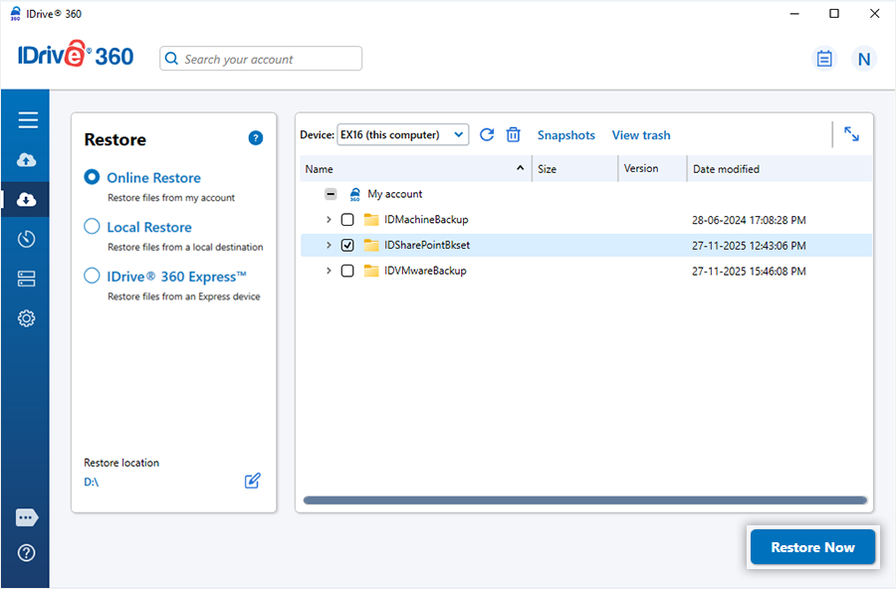The height and width of the screenshot is (589, 896).
Task: Click the Restore Now button
Action: (x=812, y=547)
